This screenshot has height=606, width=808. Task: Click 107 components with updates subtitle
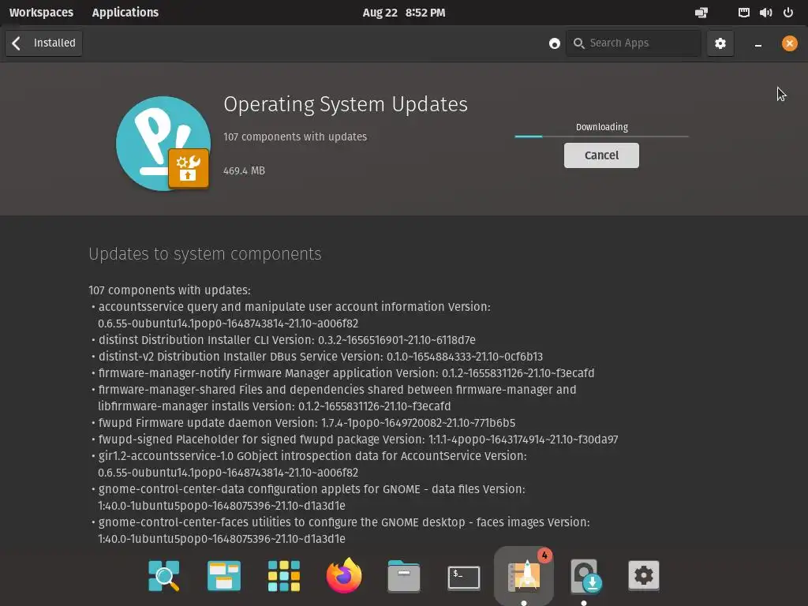[295, 137]
